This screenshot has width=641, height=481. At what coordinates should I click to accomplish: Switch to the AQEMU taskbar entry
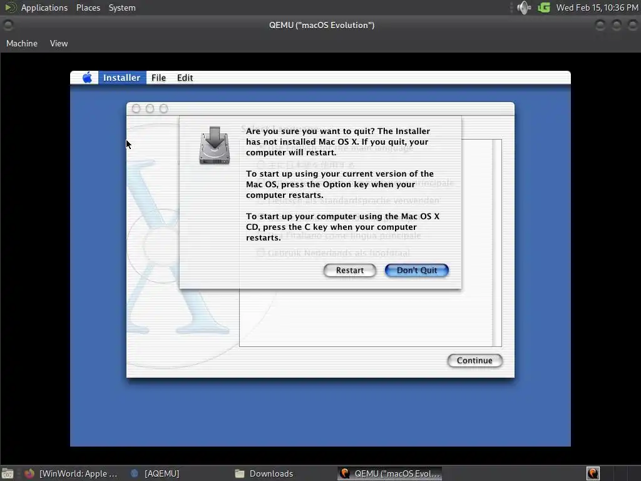(156, 473)
